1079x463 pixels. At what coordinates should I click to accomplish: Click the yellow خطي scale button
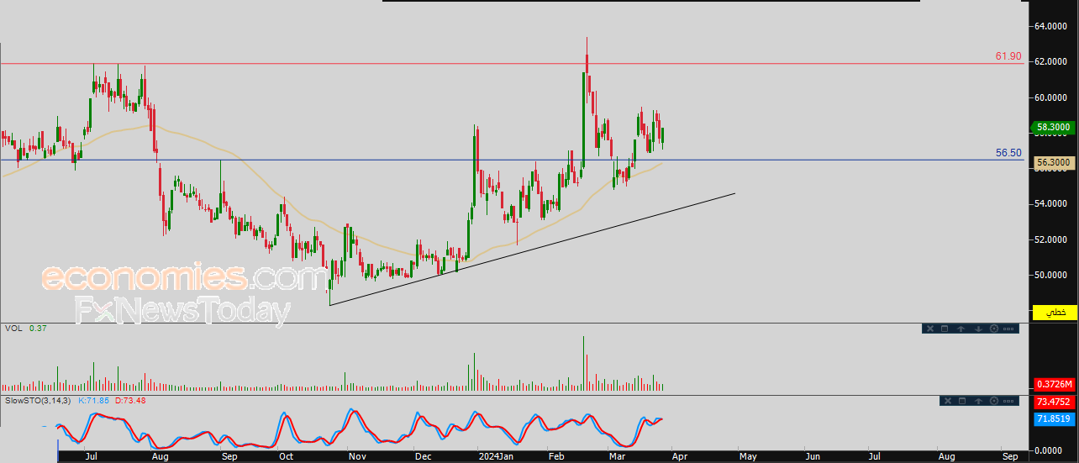tap(1055, 312)
